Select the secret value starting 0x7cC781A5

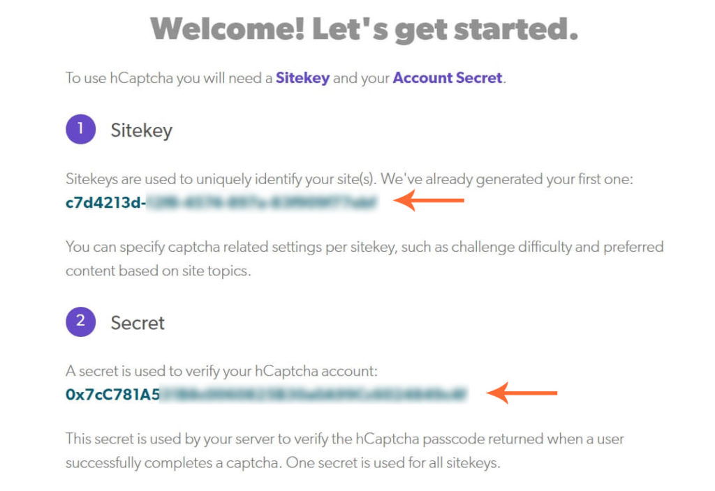point(267,395)
